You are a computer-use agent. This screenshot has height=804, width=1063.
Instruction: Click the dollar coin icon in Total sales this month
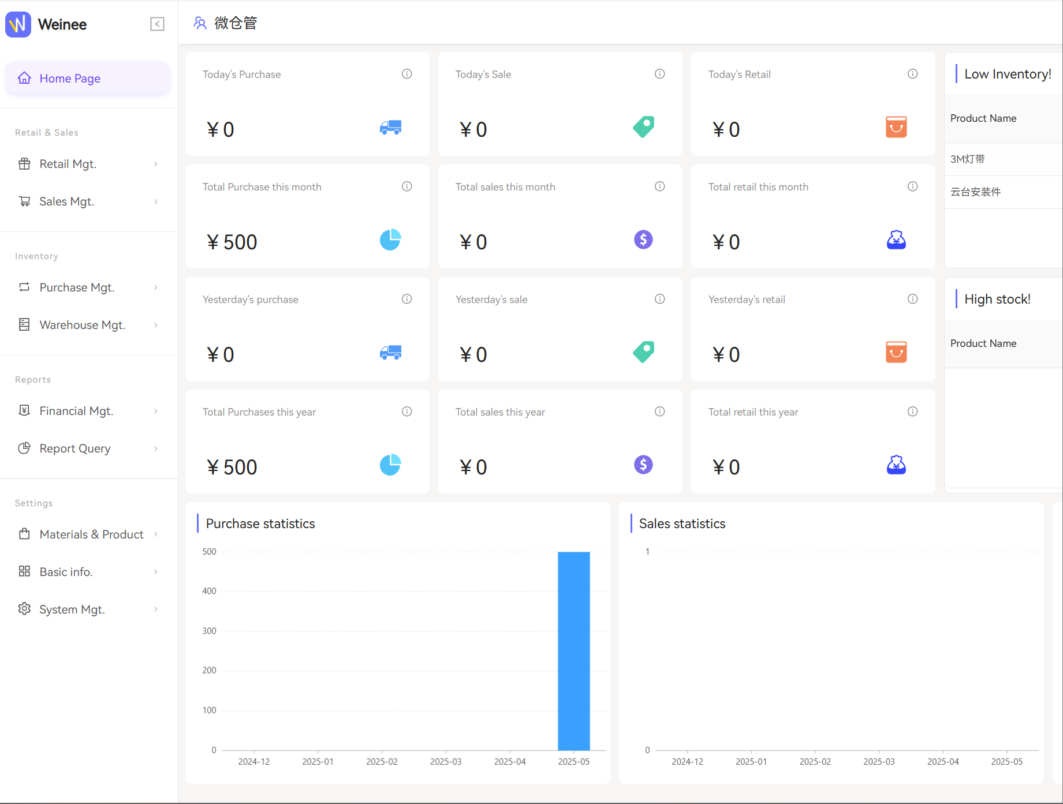pyautogui.click(x=643, y=240)
